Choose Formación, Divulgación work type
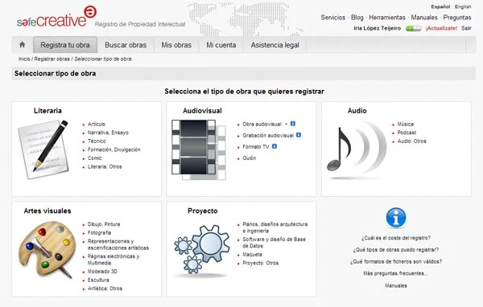The height and width of the screenshot is (307, 483). [114, 149]
